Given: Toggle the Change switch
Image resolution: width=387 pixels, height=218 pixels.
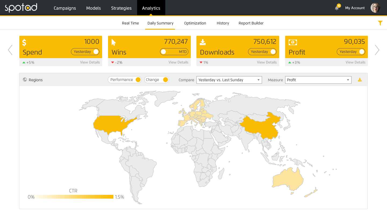Looking at the screenshot, I should click(157, 80).
